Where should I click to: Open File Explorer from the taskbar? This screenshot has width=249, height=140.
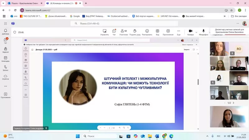click(x=150, y=136)
